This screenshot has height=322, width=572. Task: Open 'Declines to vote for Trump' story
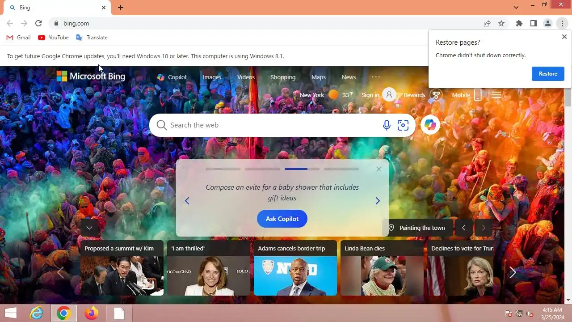tap(460, 268)
